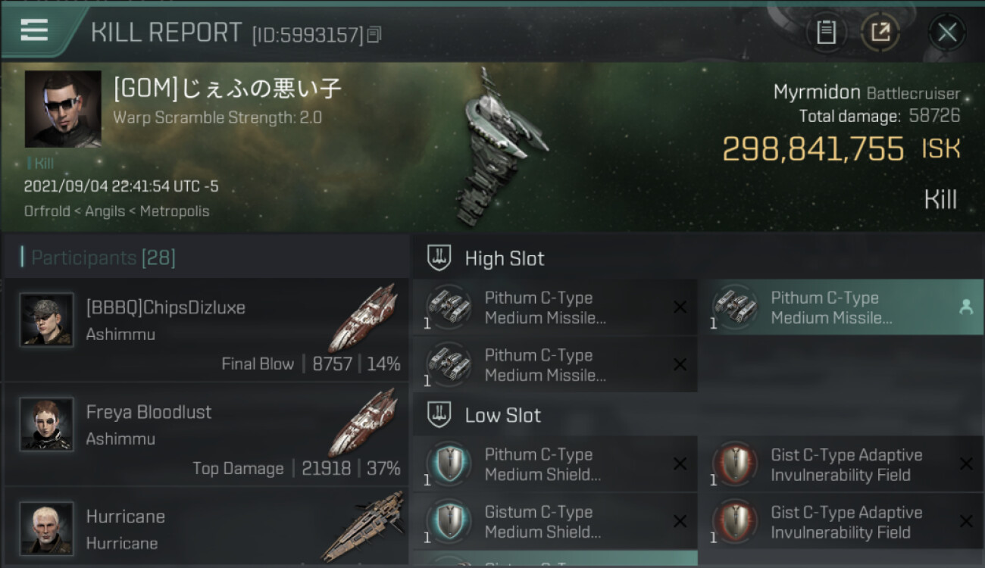Click first Pithum C-Type Medium Missile launcher

point(555,307)
